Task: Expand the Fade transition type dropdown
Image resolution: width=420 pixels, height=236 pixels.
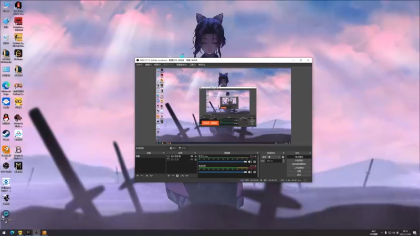Action: [x=270, y=157]
